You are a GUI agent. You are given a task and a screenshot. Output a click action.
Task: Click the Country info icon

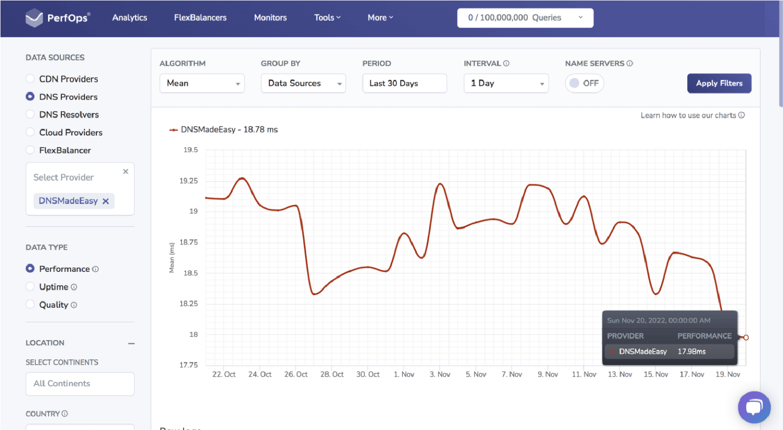65,414
